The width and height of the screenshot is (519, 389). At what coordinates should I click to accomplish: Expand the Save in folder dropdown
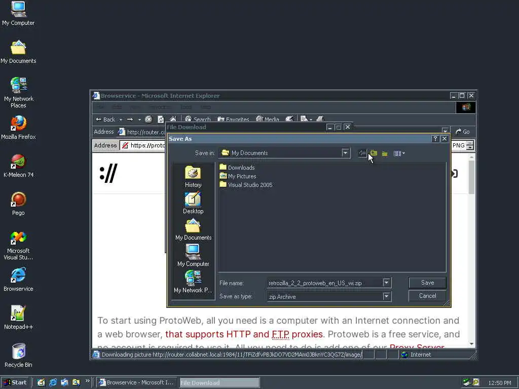click(345, 153)
